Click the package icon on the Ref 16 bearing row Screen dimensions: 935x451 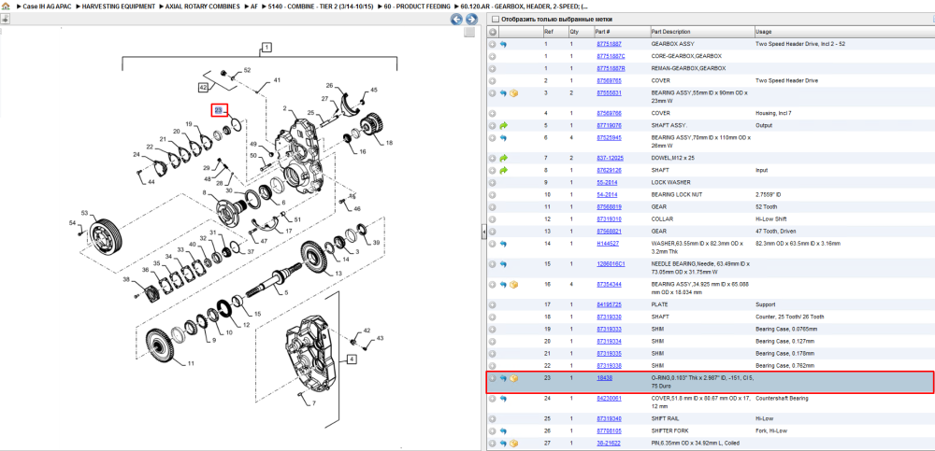(513, 284)
